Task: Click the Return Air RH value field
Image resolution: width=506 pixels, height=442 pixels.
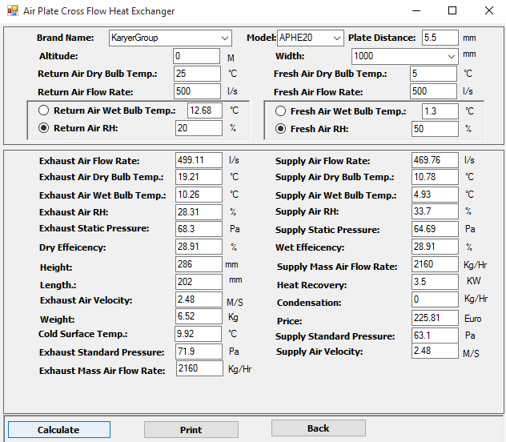Action: pos(199,128)
